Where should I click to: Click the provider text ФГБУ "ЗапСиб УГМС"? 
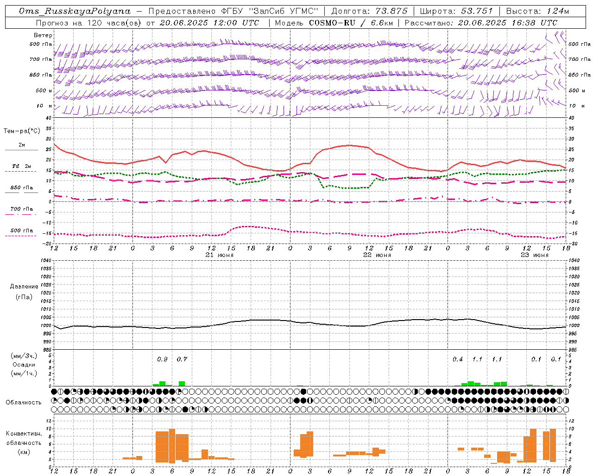pos(270,11)
